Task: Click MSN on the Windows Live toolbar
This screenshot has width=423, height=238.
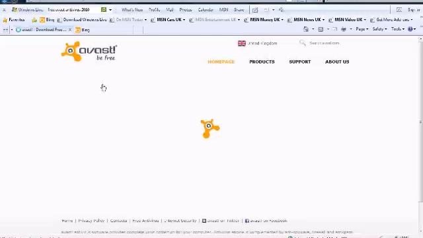Action: [x=223, y=10]
